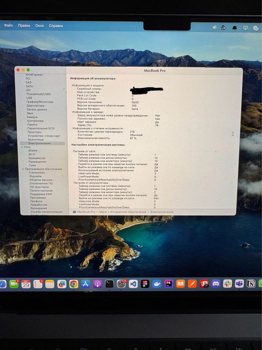The height and width of the screenshot is (350, 262).
Task: Select Thunderbolt/USB4 in the sidebar
Action: point(38,94)
